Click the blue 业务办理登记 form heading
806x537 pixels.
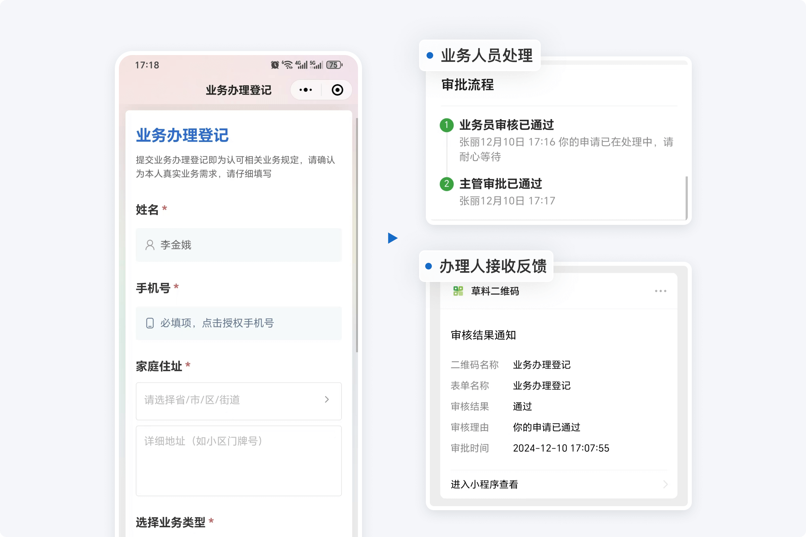(182, 135)
